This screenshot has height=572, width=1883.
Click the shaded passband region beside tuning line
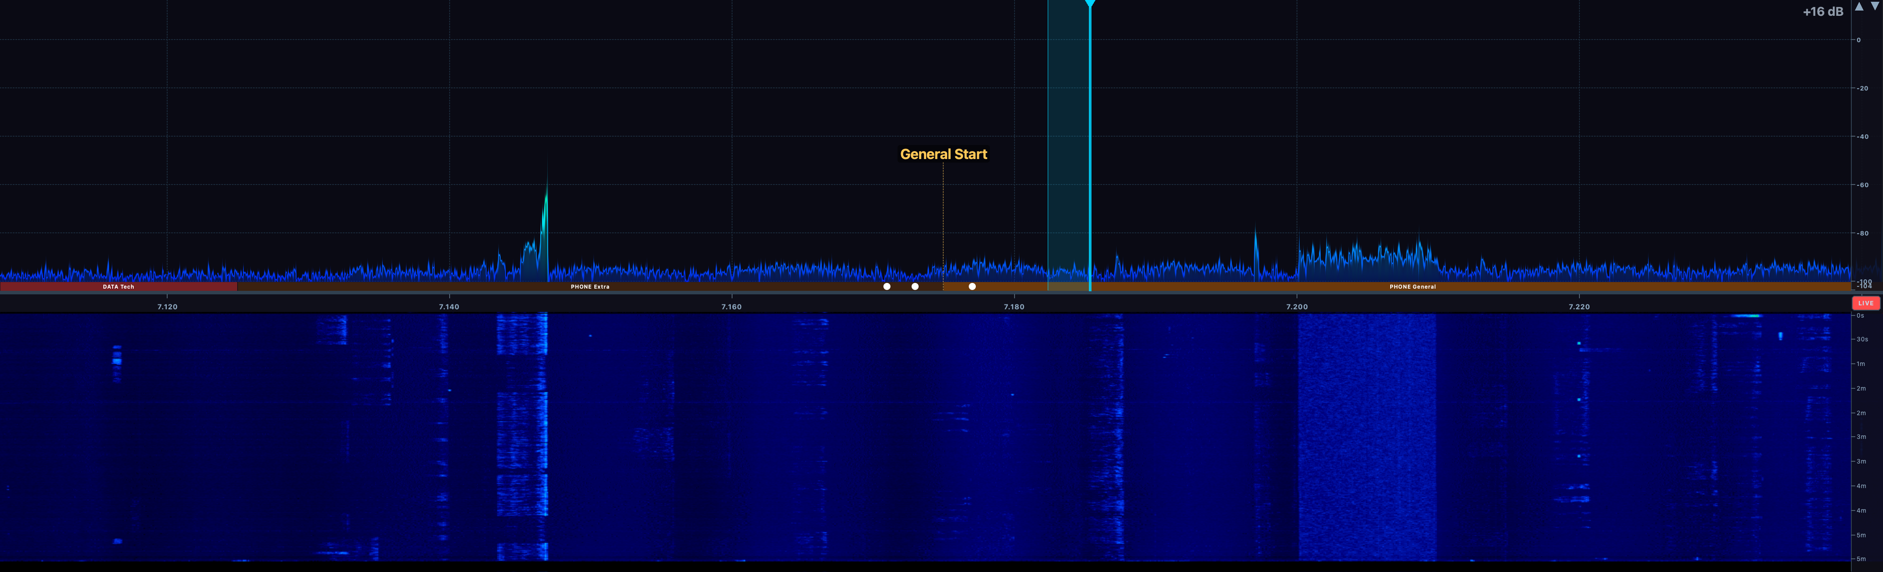coord(1068,145)
